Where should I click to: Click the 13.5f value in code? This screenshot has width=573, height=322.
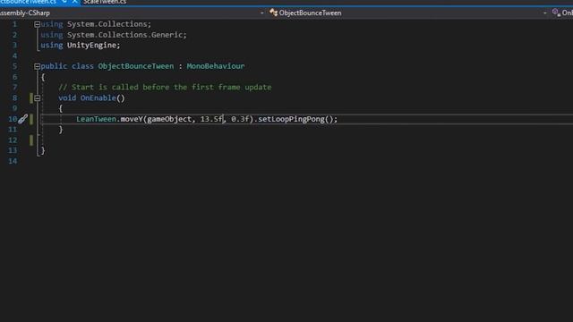[211, 119]
